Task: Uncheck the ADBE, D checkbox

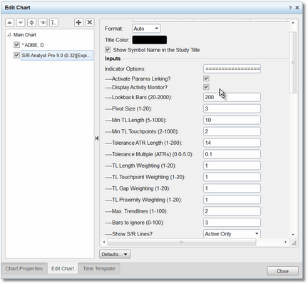Action: coord(16,45)
